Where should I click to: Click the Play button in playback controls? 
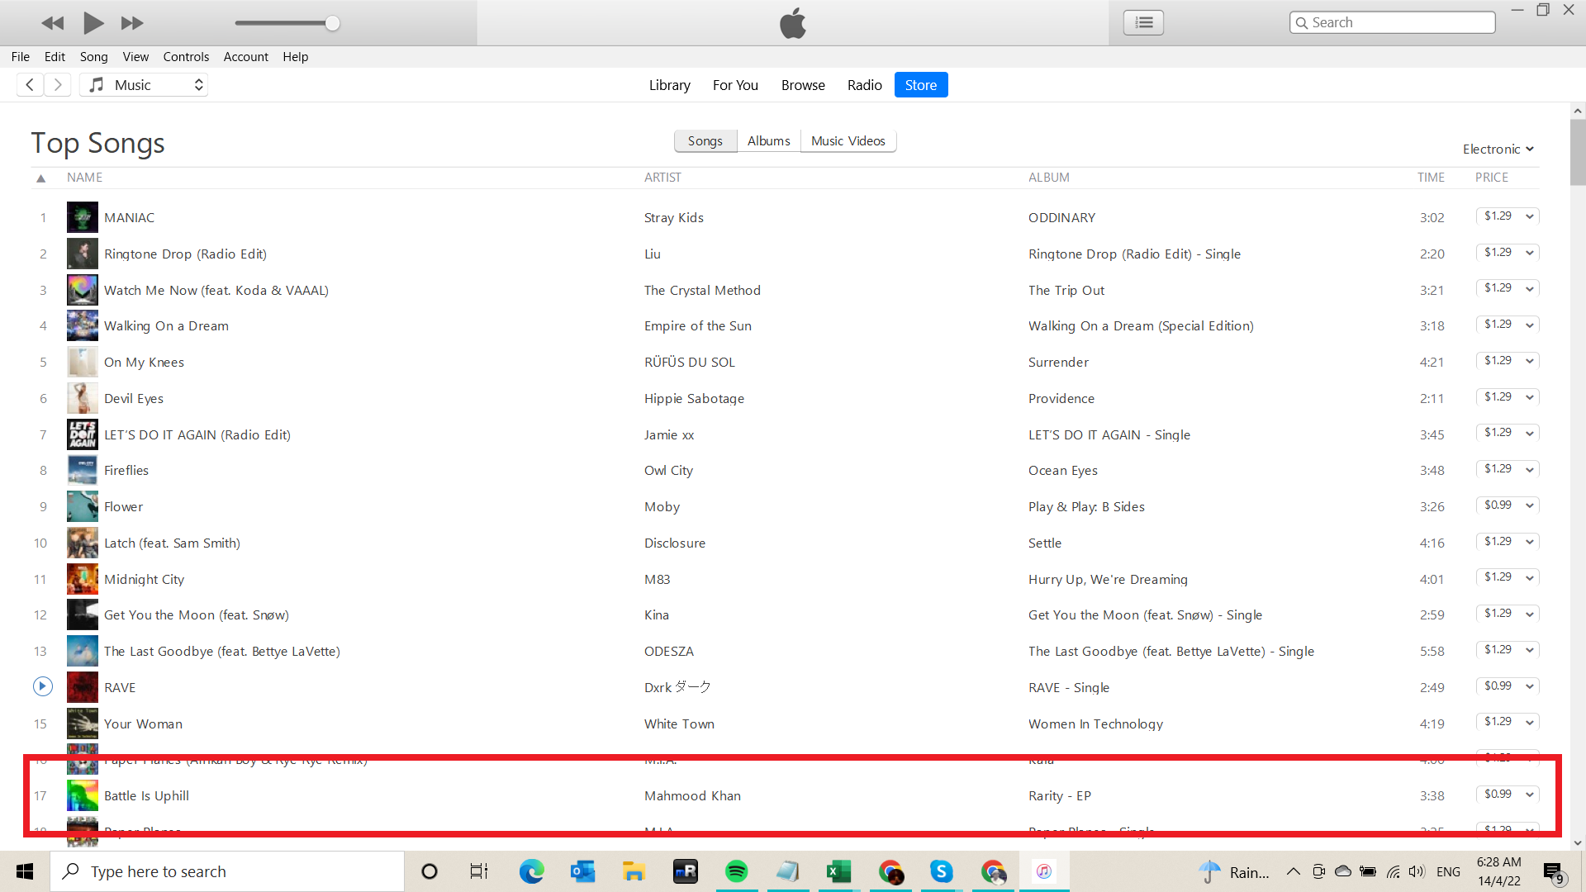tap(93, 23)
